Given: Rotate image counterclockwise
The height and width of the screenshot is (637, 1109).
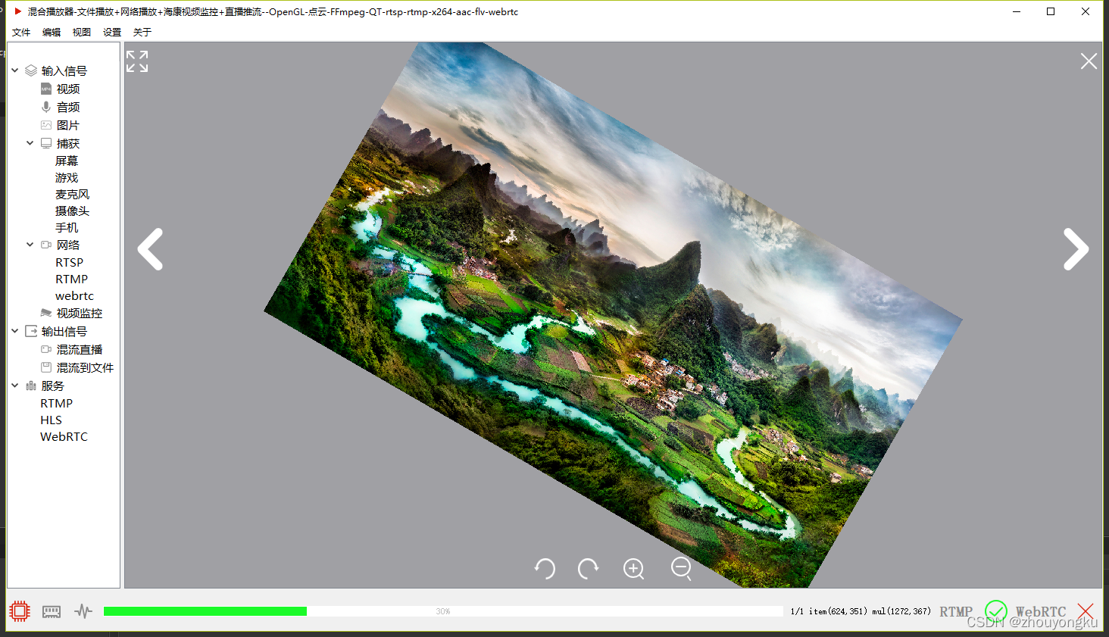Looking at the screenshot, I should pyautogui.click(x=545, y=568).
